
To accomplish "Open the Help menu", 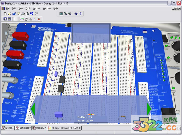I will coord(56,8).
